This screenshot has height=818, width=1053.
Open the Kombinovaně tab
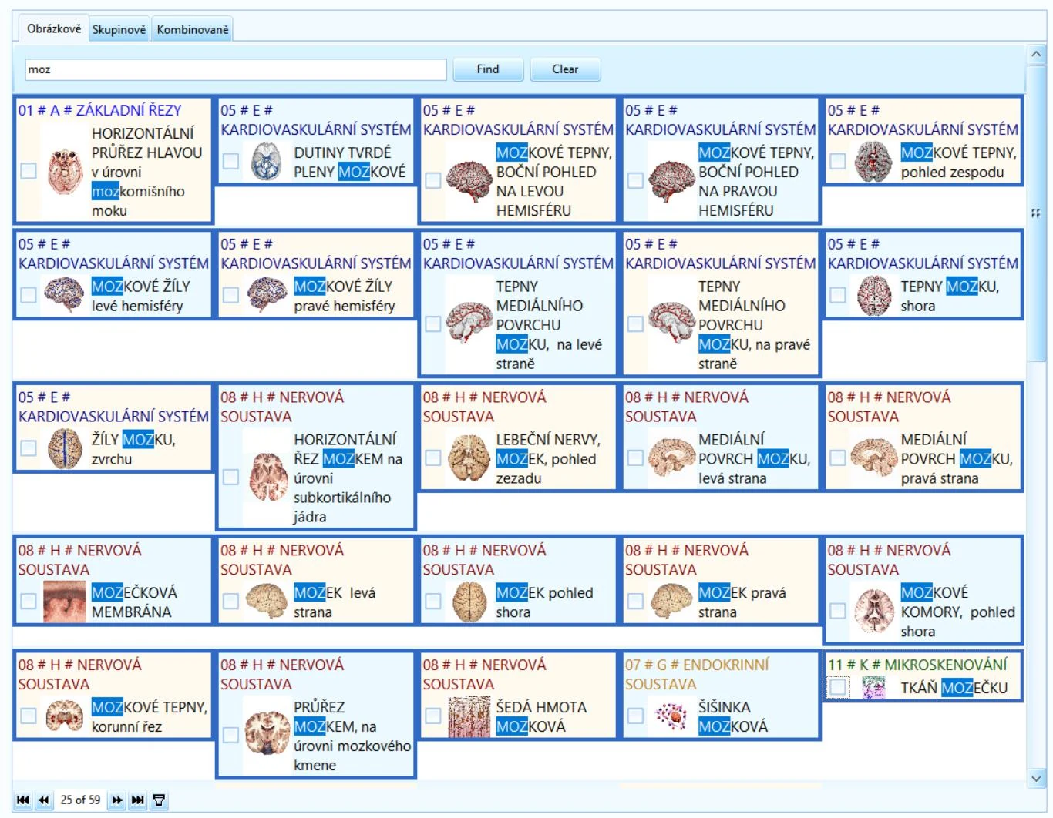(x=193, y=29)
